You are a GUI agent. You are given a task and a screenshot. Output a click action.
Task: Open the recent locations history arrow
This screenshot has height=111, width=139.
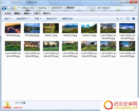[x=13, y=8]
